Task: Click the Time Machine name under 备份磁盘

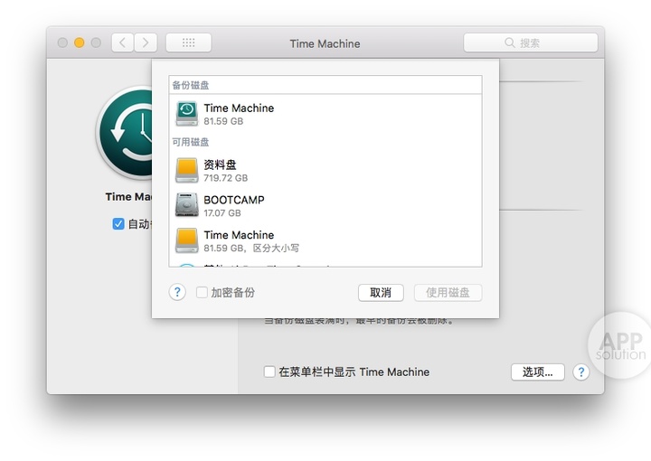Action: (x=239, y=108)
